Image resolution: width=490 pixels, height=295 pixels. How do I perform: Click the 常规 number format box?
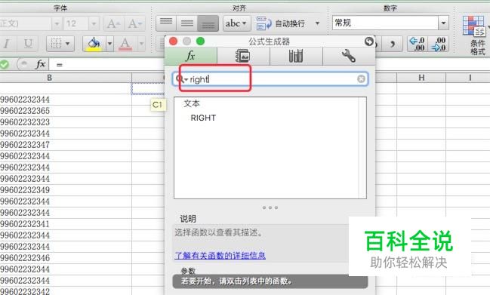[385, 23]
